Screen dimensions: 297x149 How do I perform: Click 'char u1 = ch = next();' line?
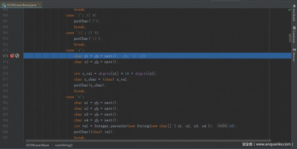[x=96, y=103]
